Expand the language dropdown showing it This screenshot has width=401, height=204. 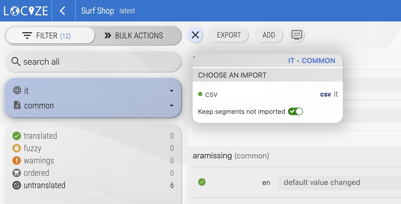171,91
